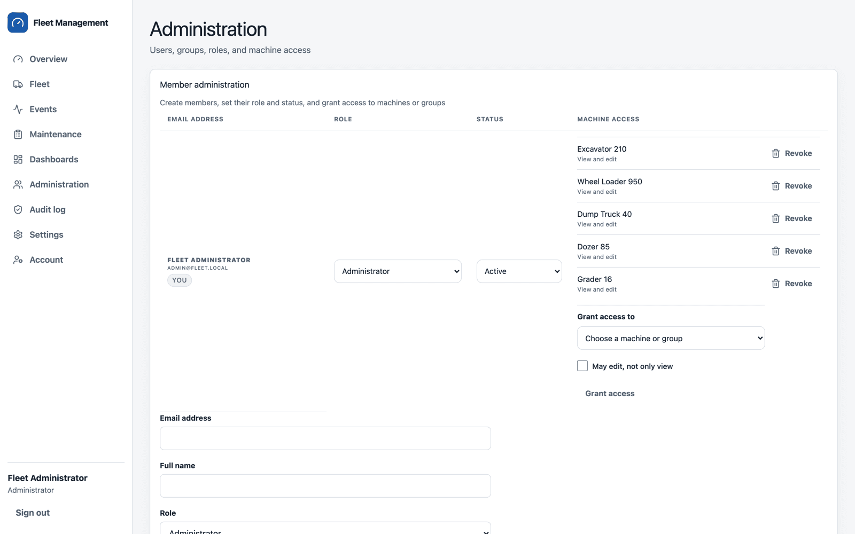This screenshot has height=534, width=855.
Task: Click the MACHINE ACCESS column header
Action: 608,119
